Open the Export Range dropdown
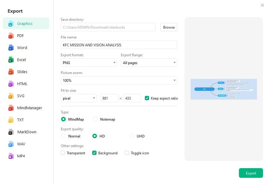The height and width of the screenshot is (185, 269). pyautogui.click(x=149, y=63)
